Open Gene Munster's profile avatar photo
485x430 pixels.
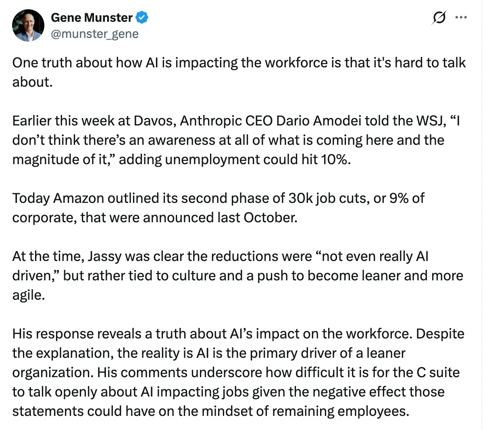[x=28, y=26]
